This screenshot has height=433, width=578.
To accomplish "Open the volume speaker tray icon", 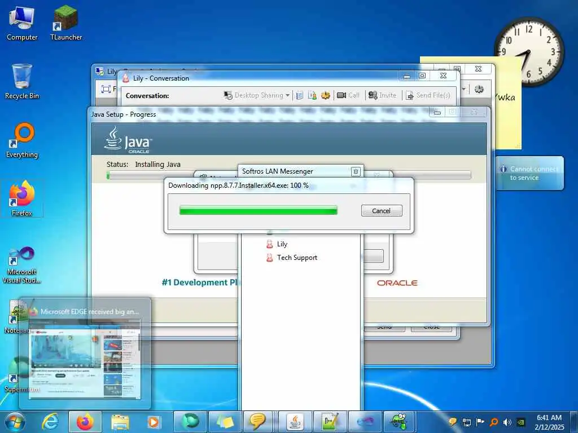I will coord(507,422).
